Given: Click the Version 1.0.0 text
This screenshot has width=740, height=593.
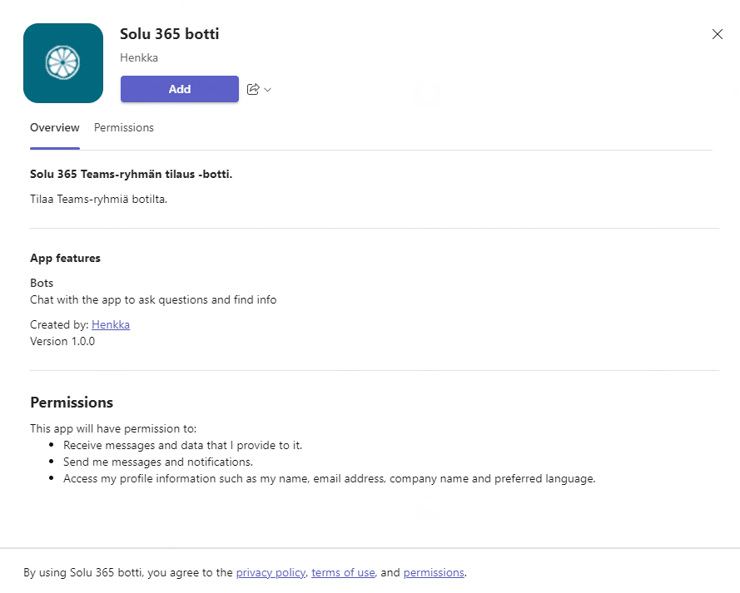Looking at the screenshot, I should pyautogui.click(x=62, y=341).
